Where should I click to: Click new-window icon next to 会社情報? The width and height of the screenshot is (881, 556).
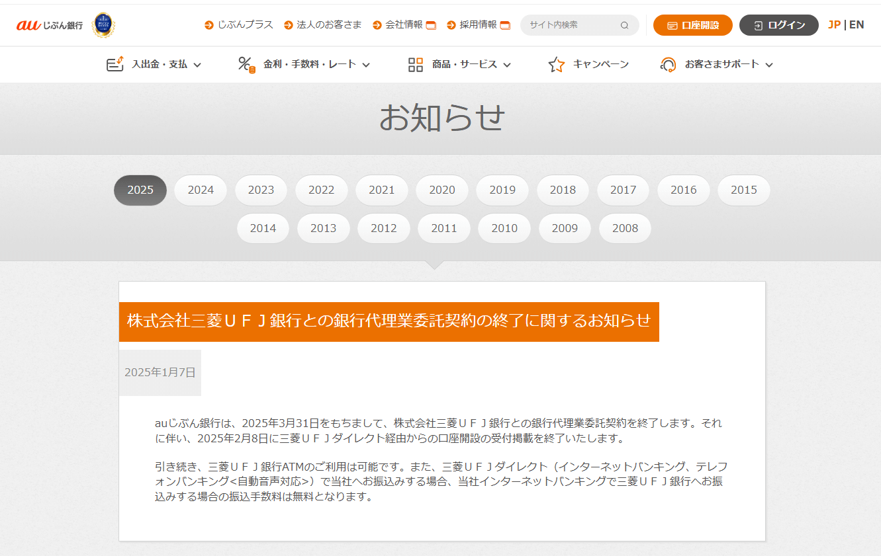[431, 26]
